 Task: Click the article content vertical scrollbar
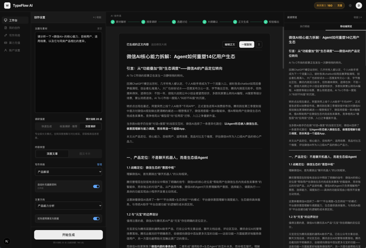[x=283, y=48]
